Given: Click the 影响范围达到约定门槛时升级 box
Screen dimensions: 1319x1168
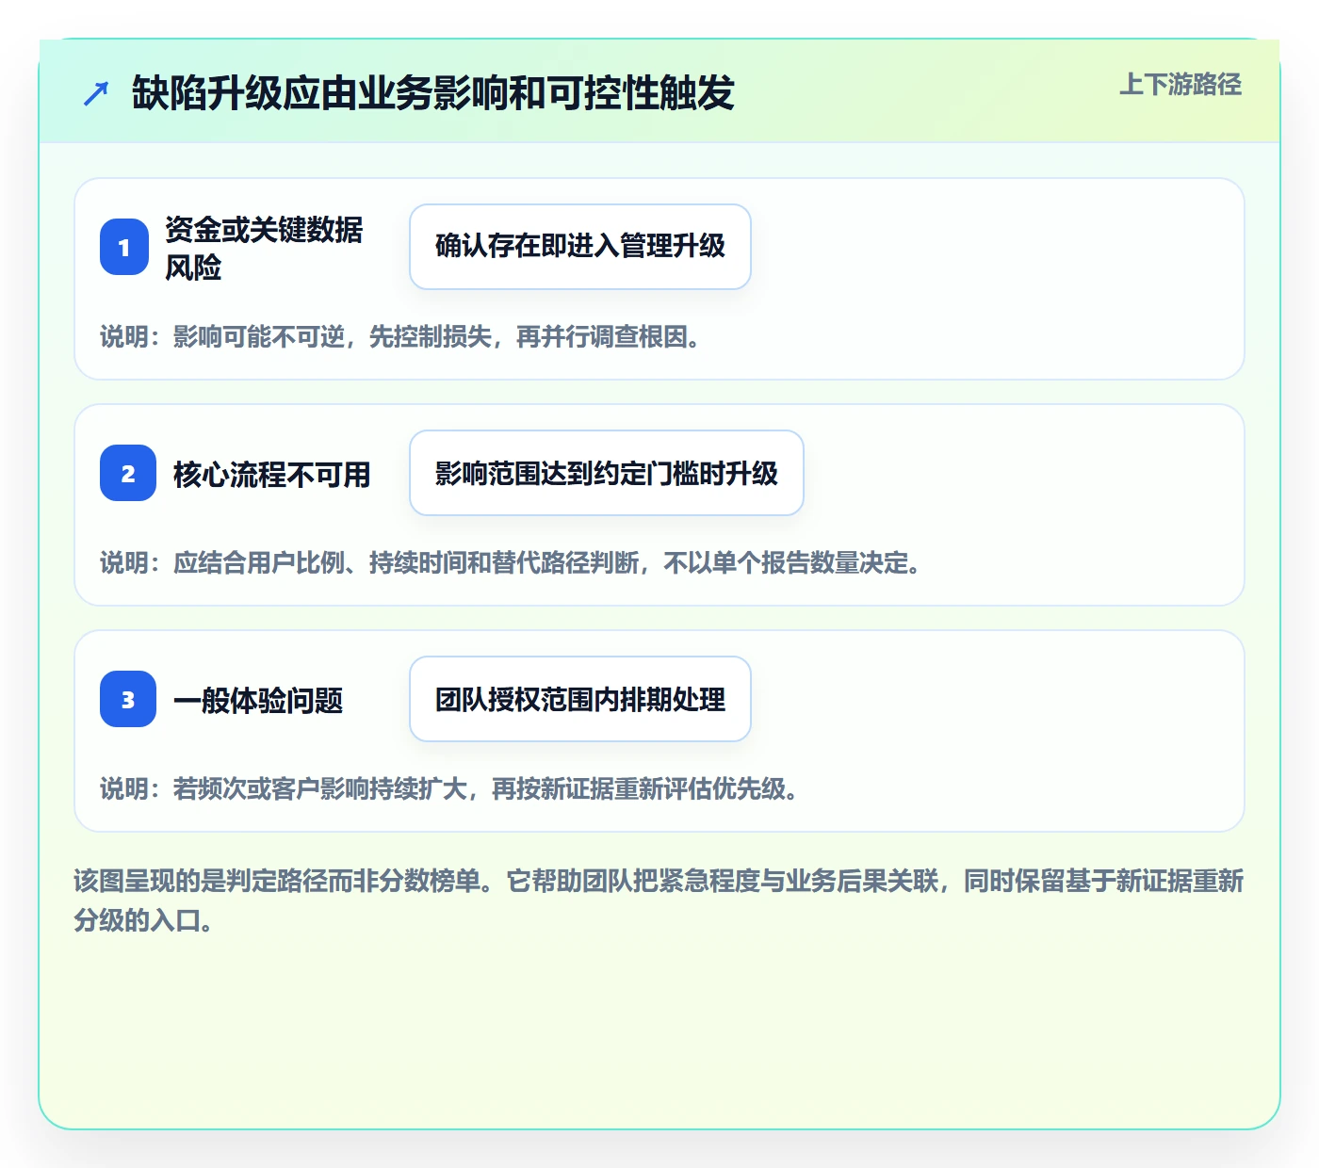Looking at the screenshot, I should click(607, 473).
